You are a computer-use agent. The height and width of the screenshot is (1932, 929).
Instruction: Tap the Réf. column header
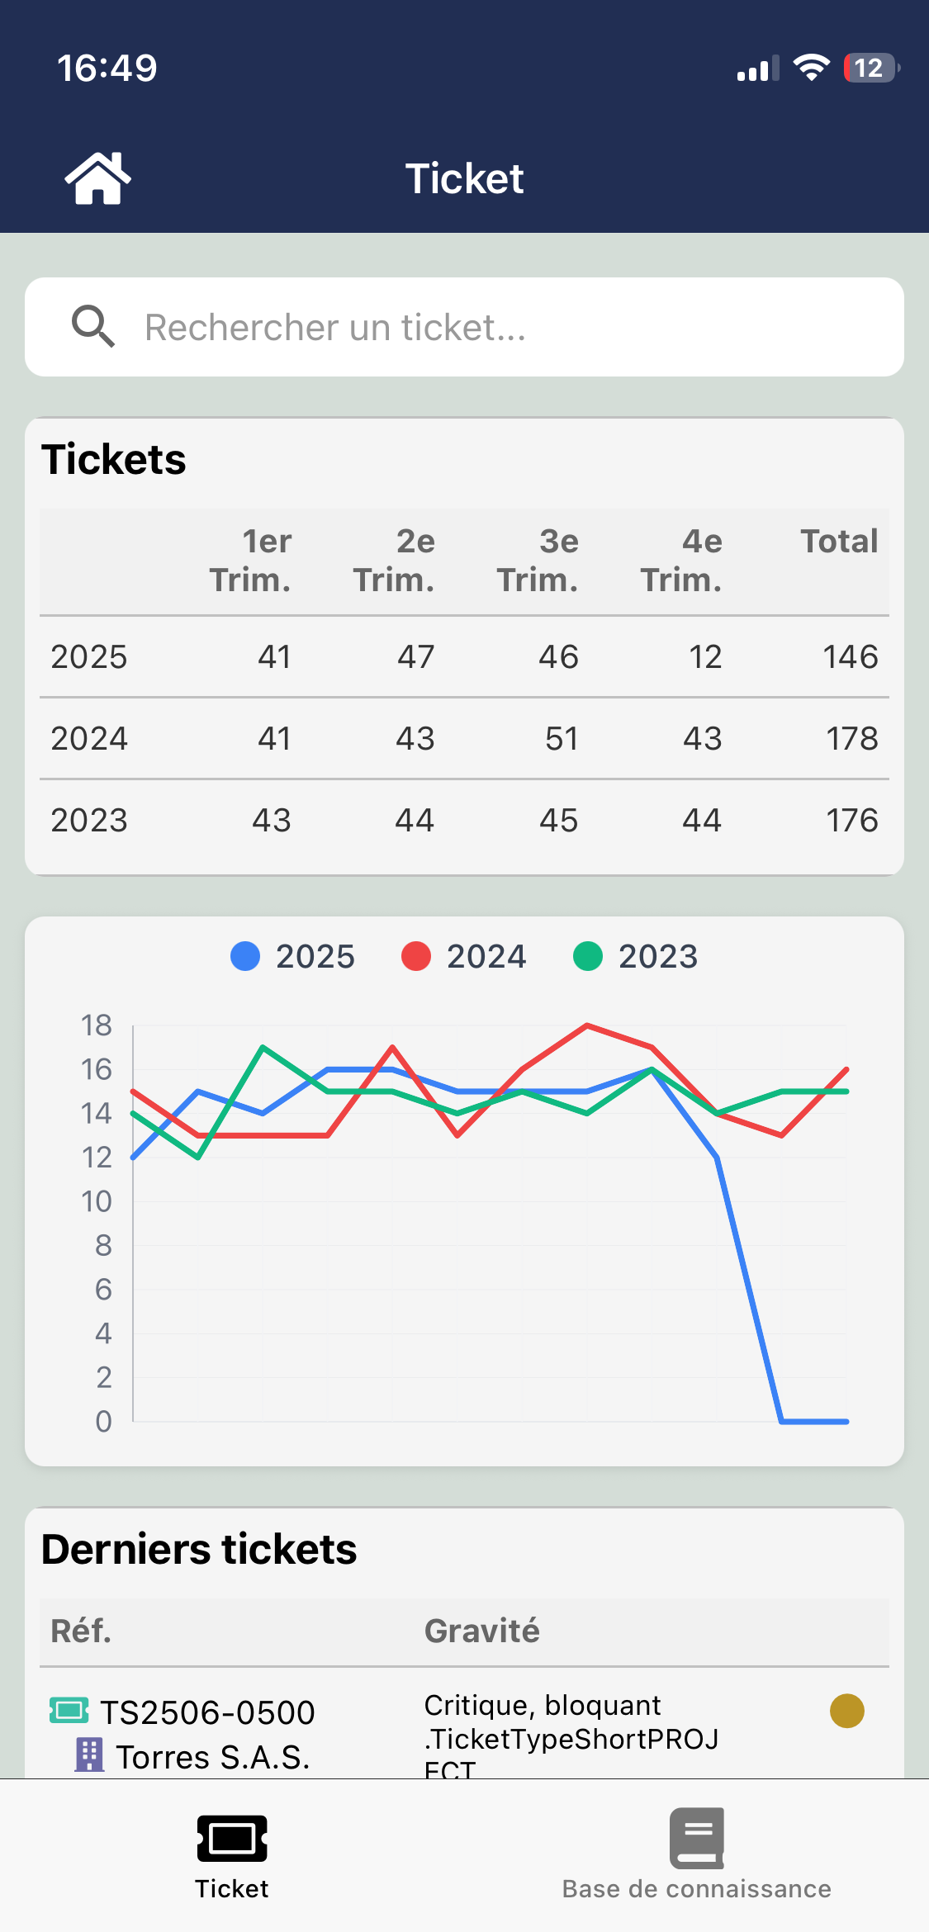[x=81, y=1631]
